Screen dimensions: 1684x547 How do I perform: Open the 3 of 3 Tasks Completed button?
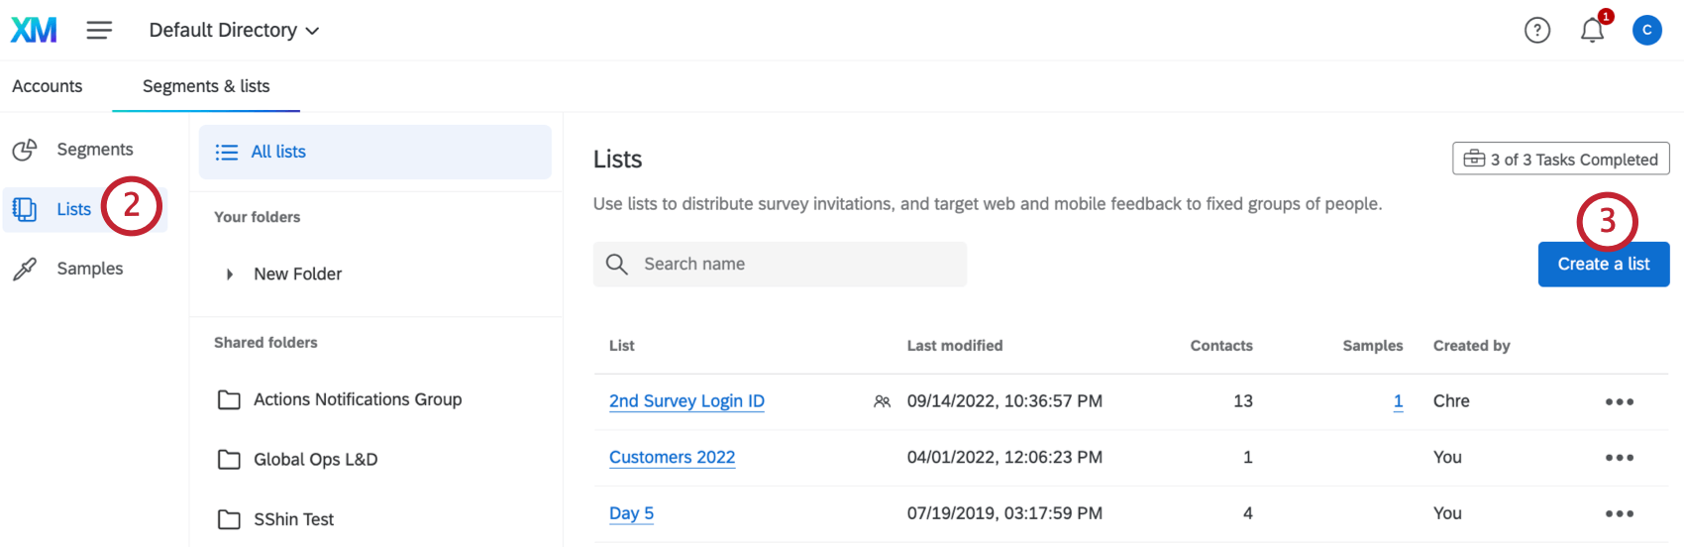(1560, 159)
